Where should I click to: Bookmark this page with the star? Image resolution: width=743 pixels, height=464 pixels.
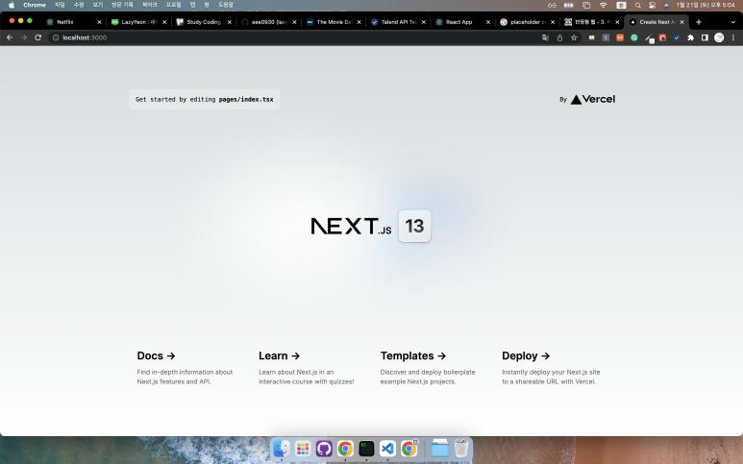tap(574, 37)
